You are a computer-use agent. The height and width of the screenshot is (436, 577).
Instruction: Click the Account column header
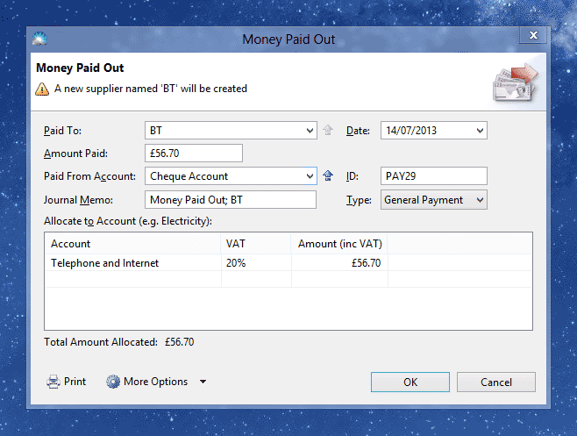point(132,244)
